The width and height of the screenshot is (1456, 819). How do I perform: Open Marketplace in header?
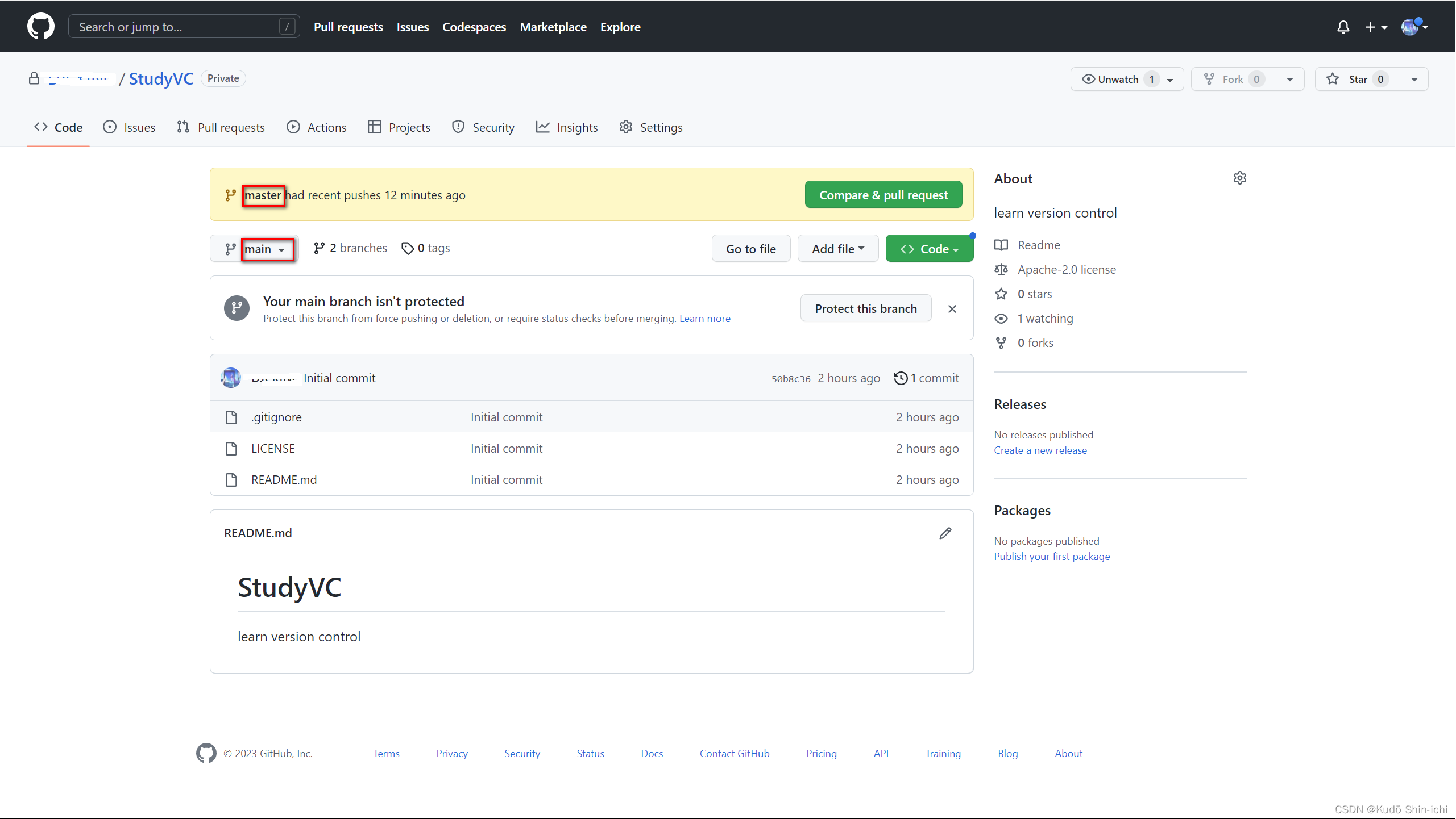pos(553,27)
